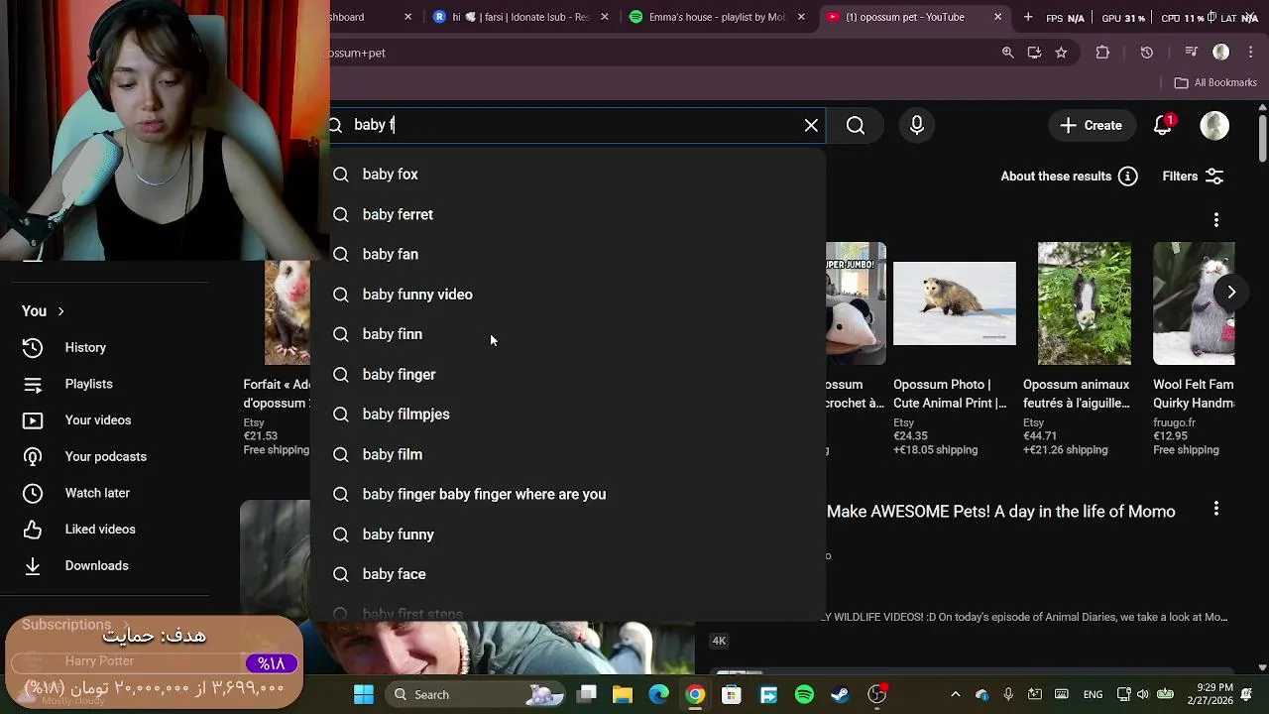The height and width of the screenshot is (714, 1269).
Task: Open Task View on the taskbar
Action: (587, 694)
